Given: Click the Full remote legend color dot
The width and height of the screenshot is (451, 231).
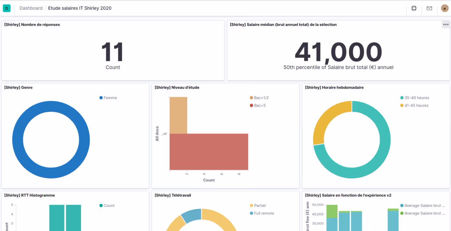Looking at the screenshot, I should coord(252,213).
